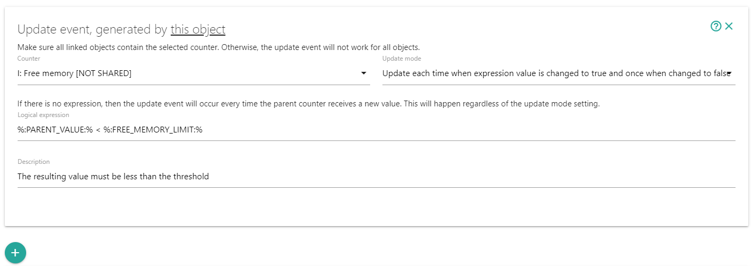
Task: Focus the Description text "The resulting value..."
Action: tap(113, 176)
